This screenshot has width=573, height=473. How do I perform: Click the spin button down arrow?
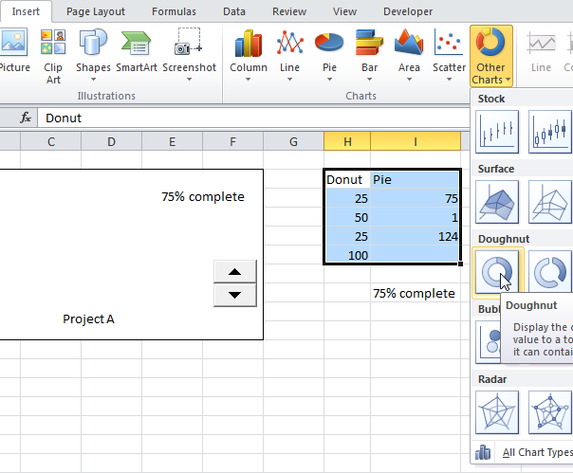235,295
